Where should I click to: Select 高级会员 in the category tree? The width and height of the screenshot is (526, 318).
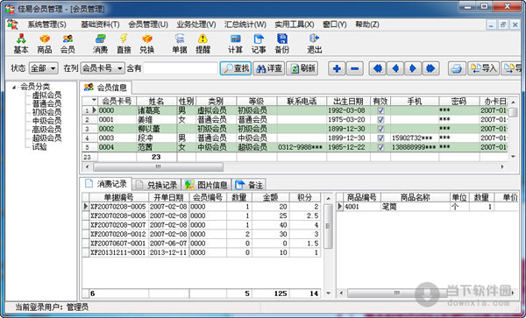point(46,130)
